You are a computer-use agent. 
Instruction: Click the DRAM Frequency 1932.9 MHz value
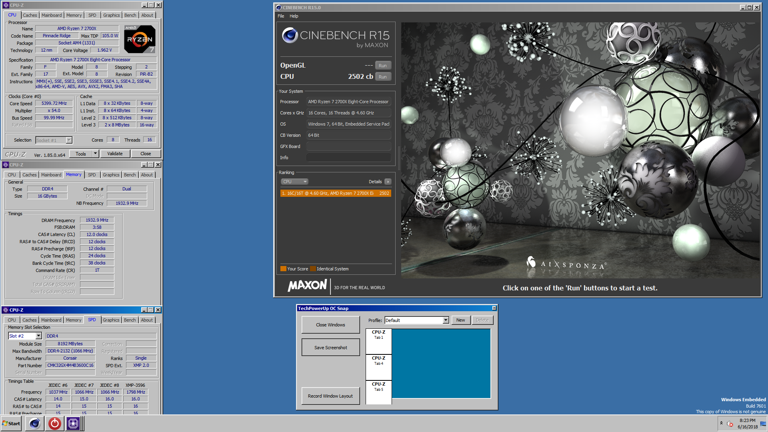click(97, 220)
